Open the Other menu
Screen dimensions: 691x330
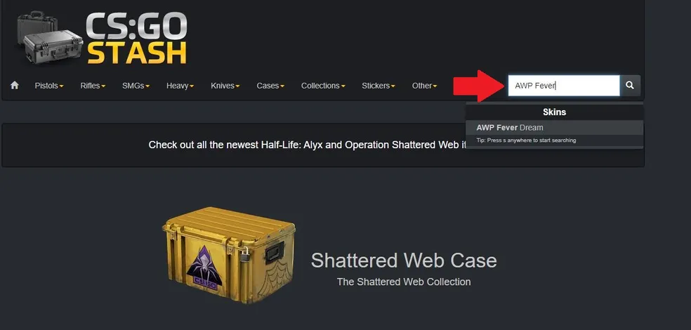[424, 86]
